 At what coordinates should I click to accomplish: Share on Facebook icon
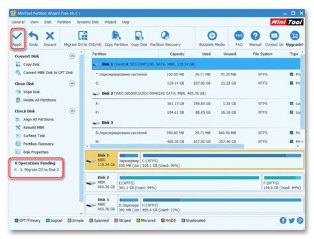coord(283,220)
